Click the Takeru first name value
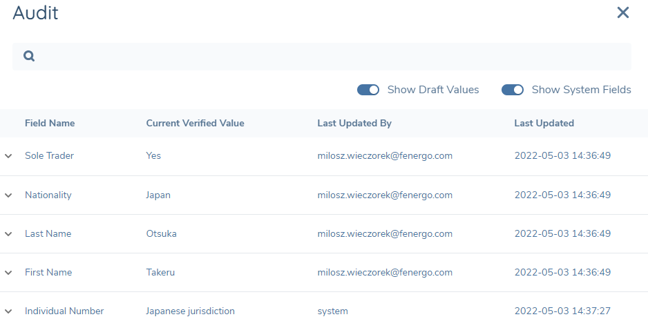The width and height of the screenshot is (648, 328). 160,273
